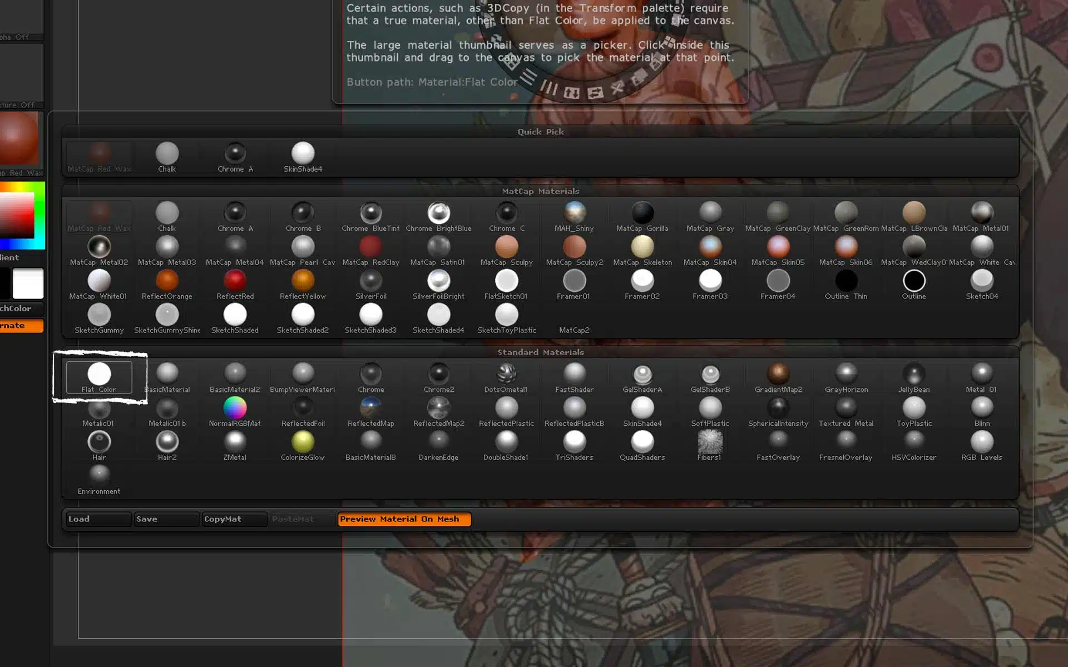Toggle Preview Material On Mesh
This screenshot has height=667, width=1068.
[404, 519]
